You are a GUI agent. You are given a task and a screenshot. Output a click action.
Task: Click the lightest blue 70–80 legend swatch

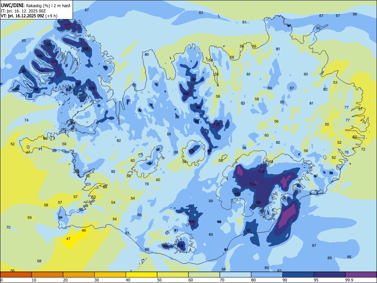235,275
